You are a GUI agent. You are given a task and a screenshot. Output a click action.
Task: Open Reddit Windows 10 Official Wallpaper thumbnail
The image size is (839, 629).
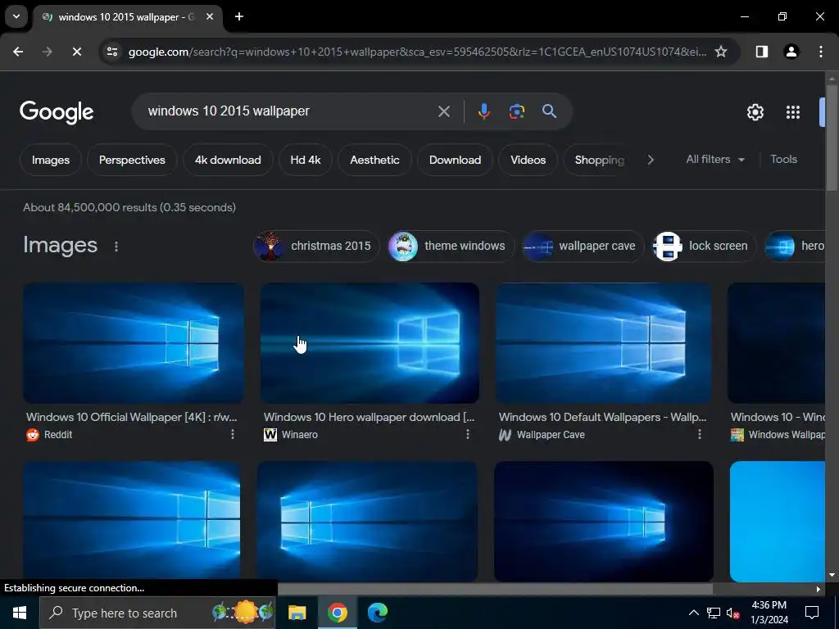tap(134, 343)
